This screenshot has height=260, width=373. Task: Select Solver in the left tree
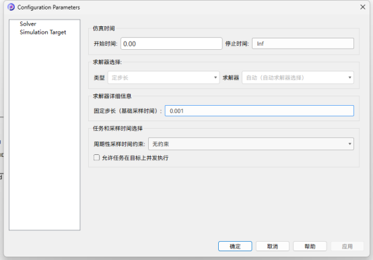point(28,24)
